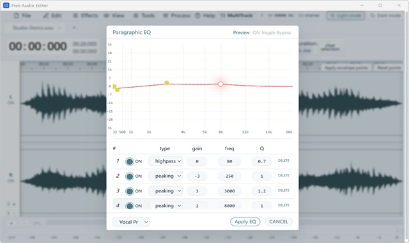
Task: Click band 2 Q field showing 1
Action: coord(261,176)
